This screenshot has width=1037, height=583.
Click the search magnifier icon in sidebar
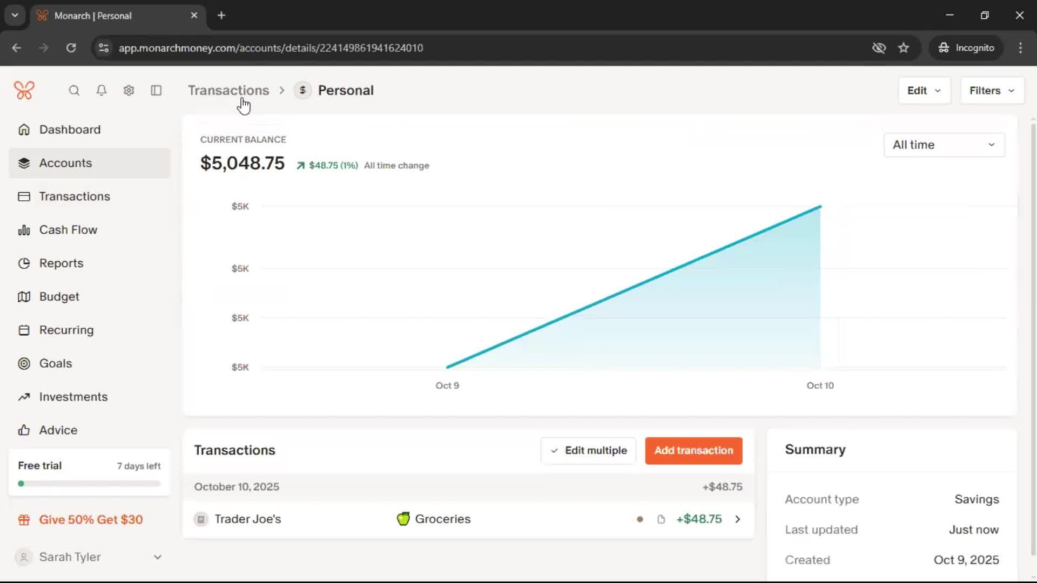click(74, 91)
